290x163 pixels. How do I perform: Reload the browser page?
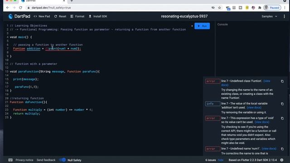(20, 8)
